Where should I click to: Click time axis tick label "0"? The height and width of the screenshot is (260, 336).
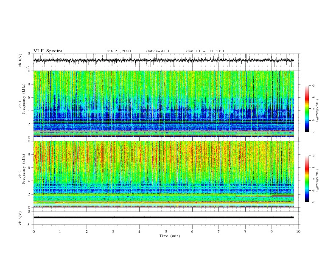(34, 232)
